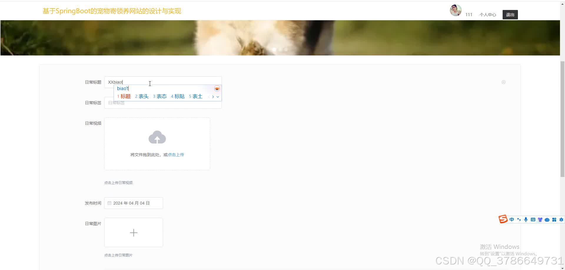Select candidate 4 标贴
This screenshot has height=270, width=565.
coord(178,96)
